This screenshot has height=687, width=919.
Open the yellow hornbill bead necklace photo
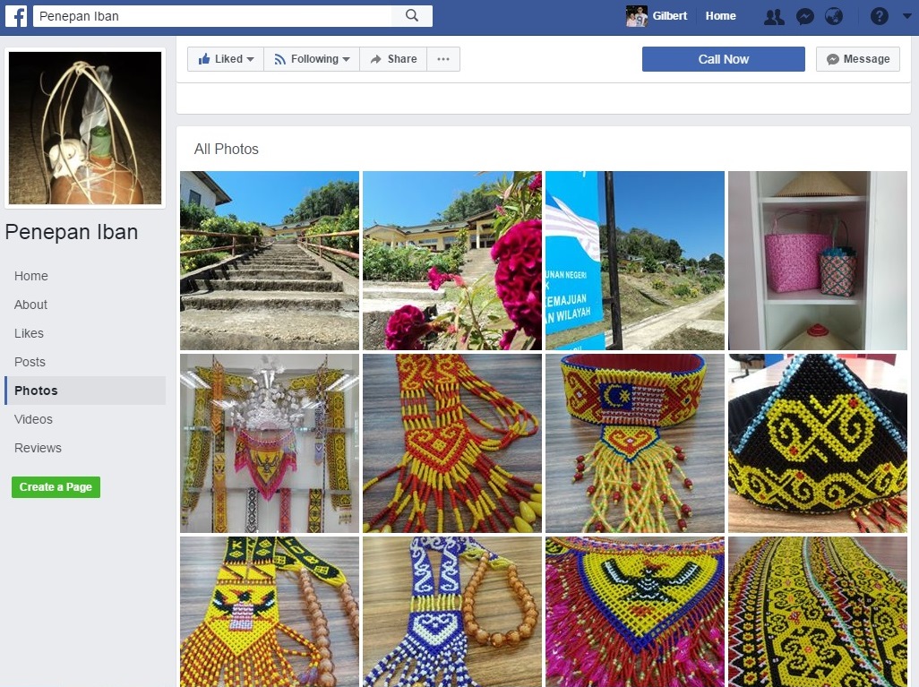[x=270, y=612]
